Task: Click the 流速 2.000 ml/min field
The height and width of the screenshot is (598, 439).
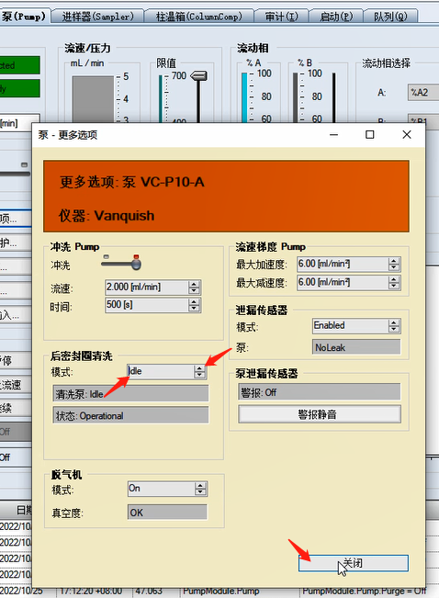Action: (146, 287)
